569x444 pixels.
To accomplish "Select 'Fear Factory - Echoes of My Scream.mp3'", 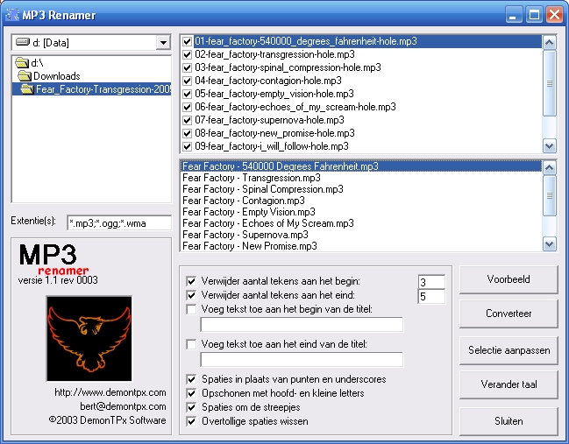I will (x=361, y=223).
